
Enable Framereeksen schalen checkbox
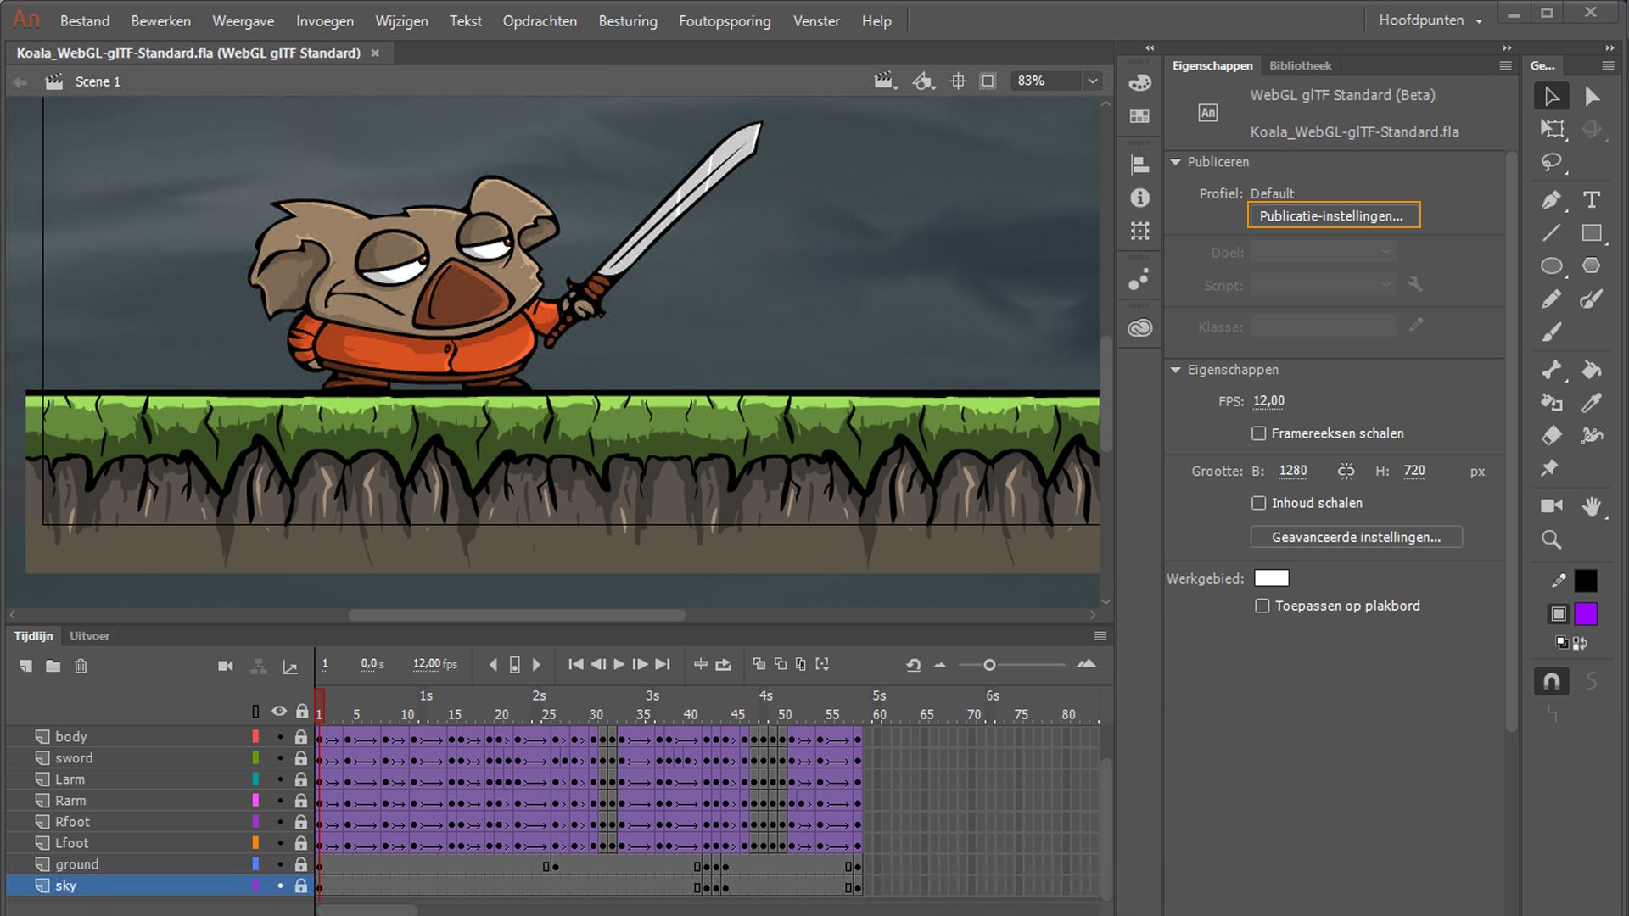tap(1259, 433)
